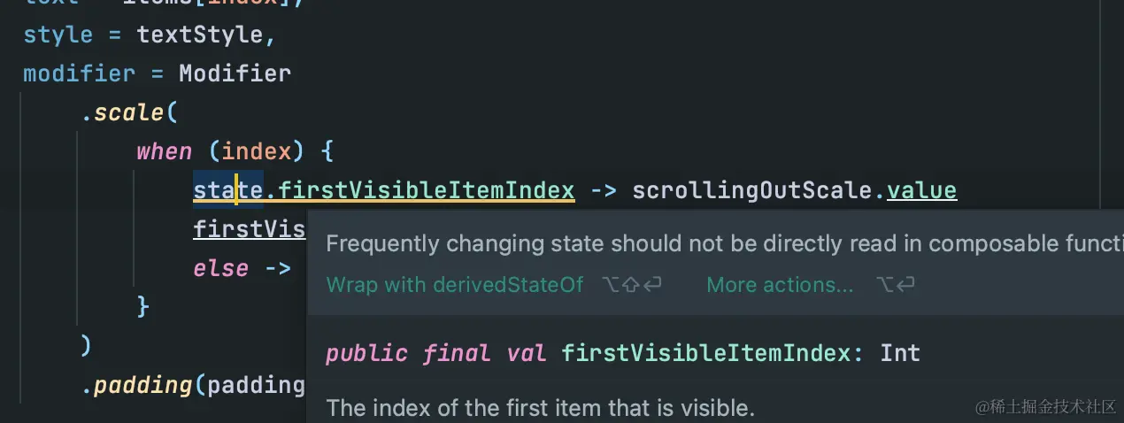Click the else keyword
This screenshot has height=423, width=1124.
220,266
